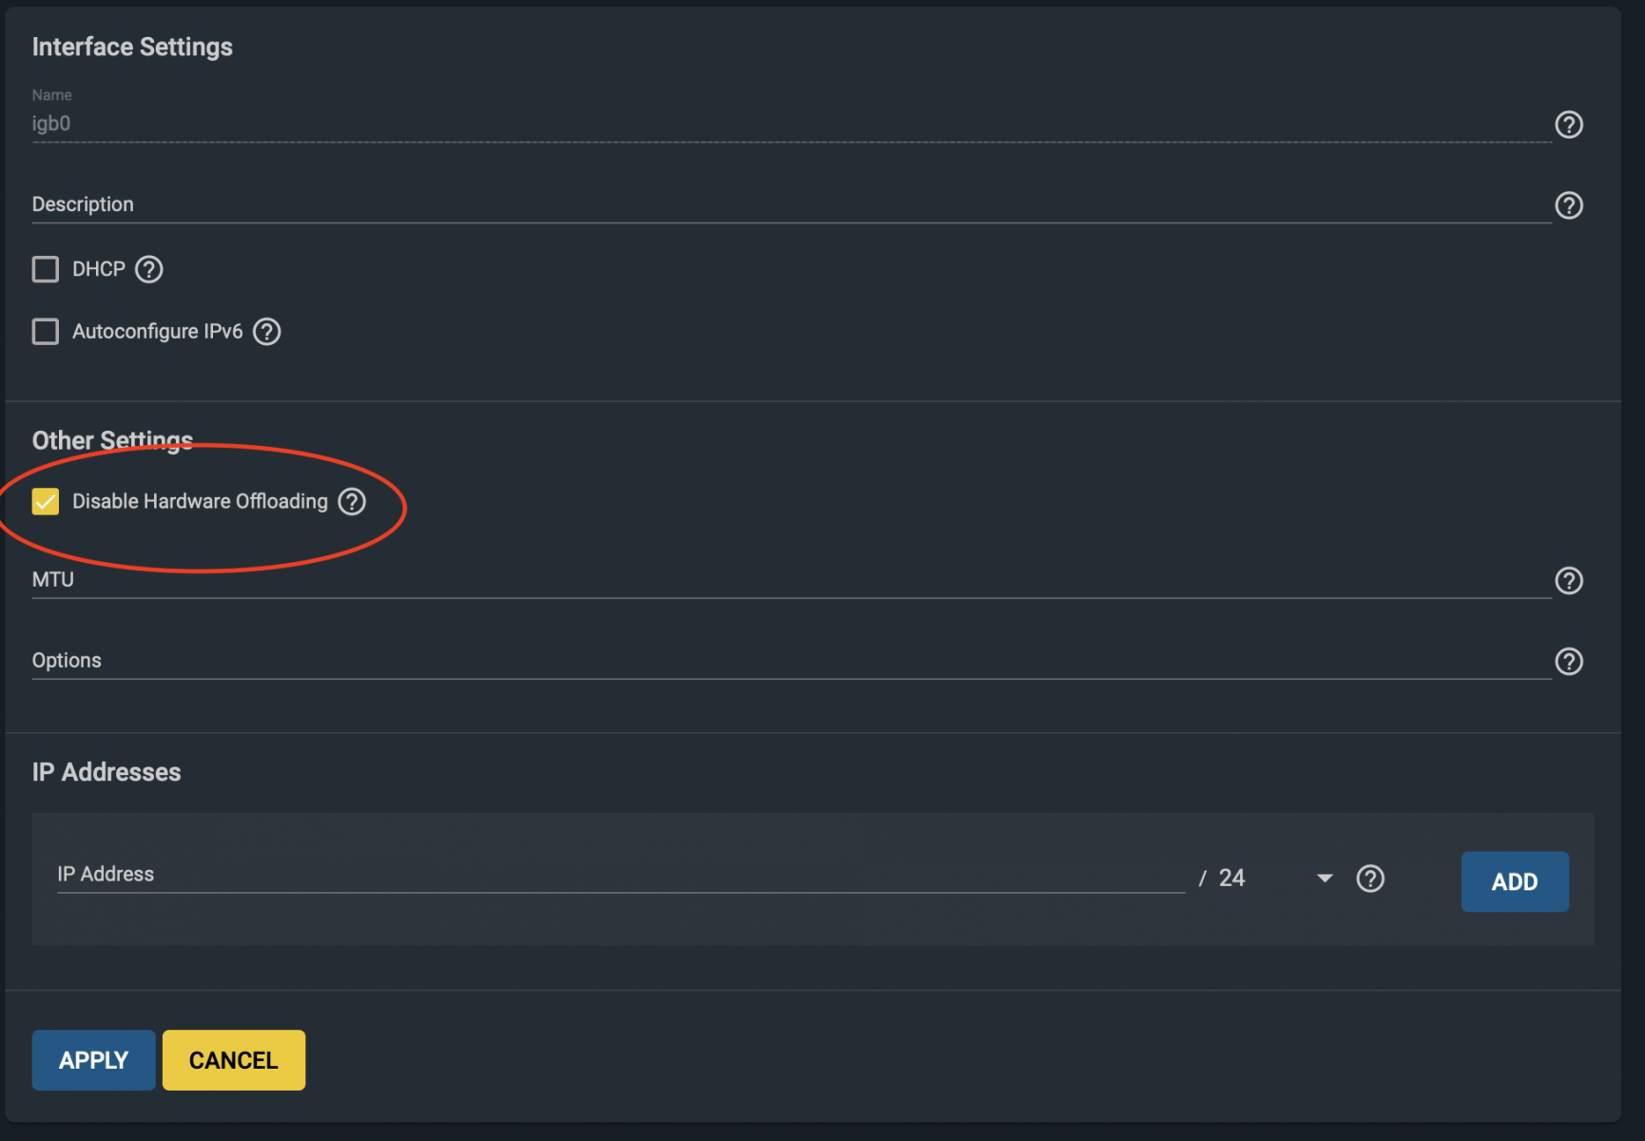Open help icon for Name field
The height and width of the screenshot is (1141, 1645).
pyautogui.click(x=1568, y=125)
